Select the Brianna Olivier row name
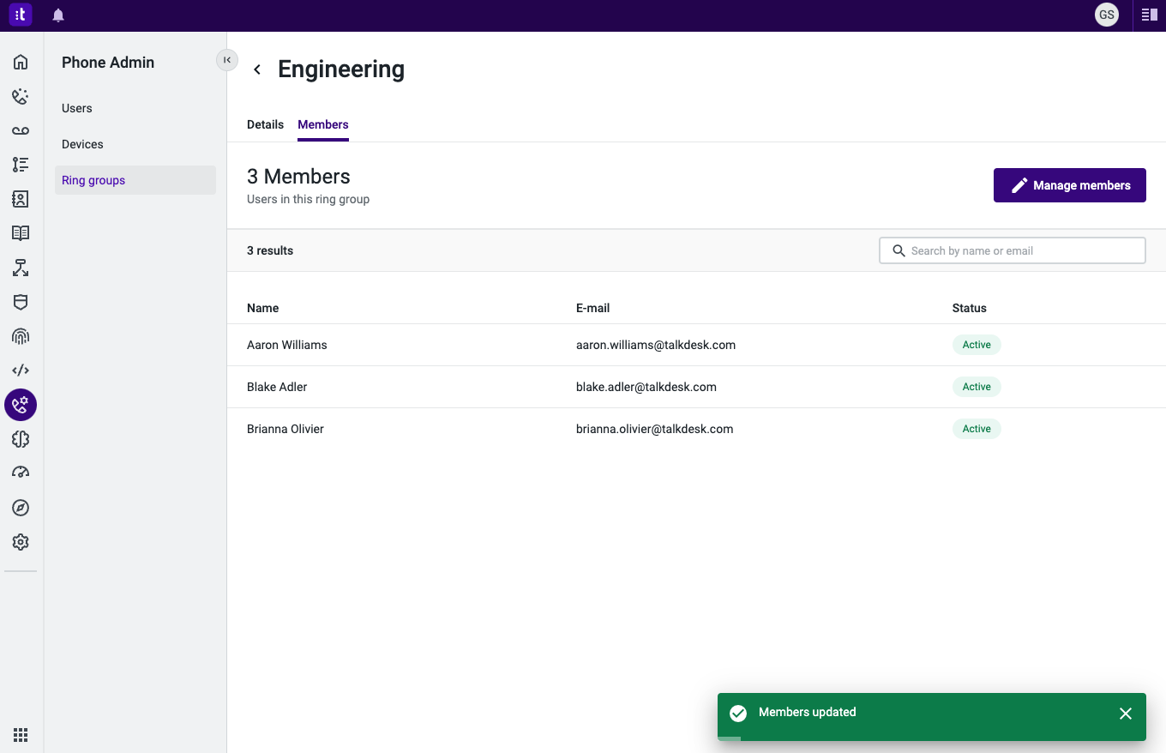1166x753 pixels. point(285,429)
